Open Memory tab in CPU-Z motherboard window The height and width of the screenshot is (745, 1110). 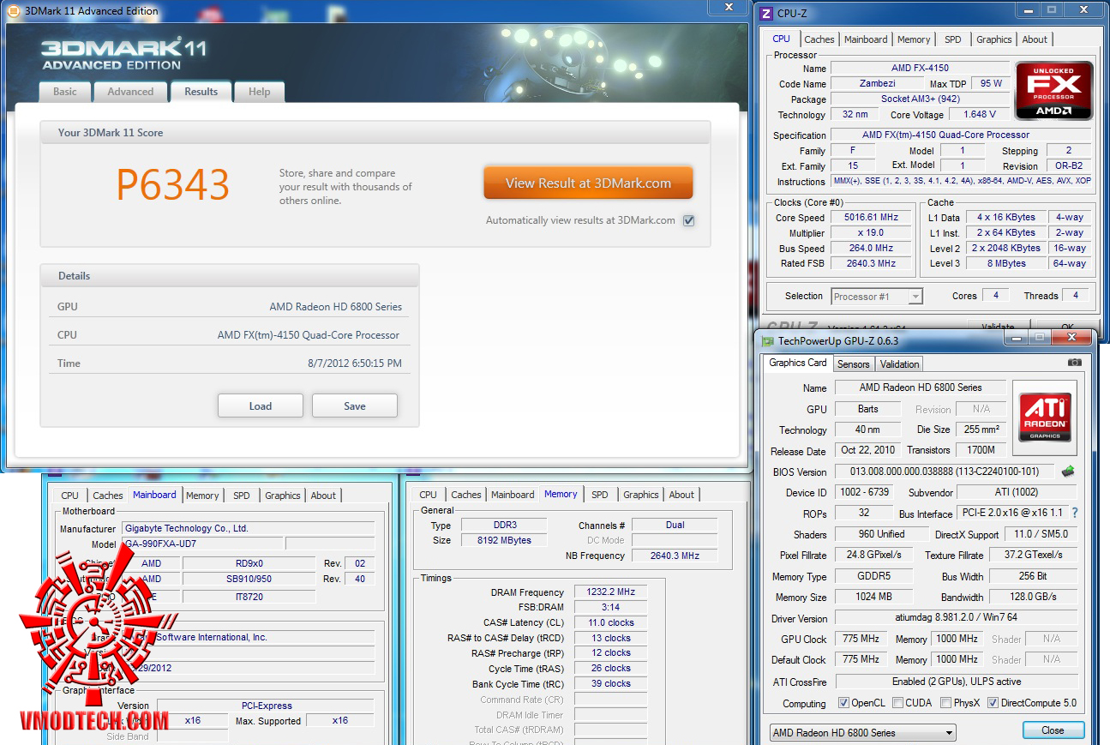(x=202, y=496)
